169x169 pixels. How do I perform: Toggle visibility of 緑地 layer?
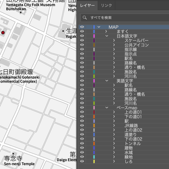(x=82, y=157)
